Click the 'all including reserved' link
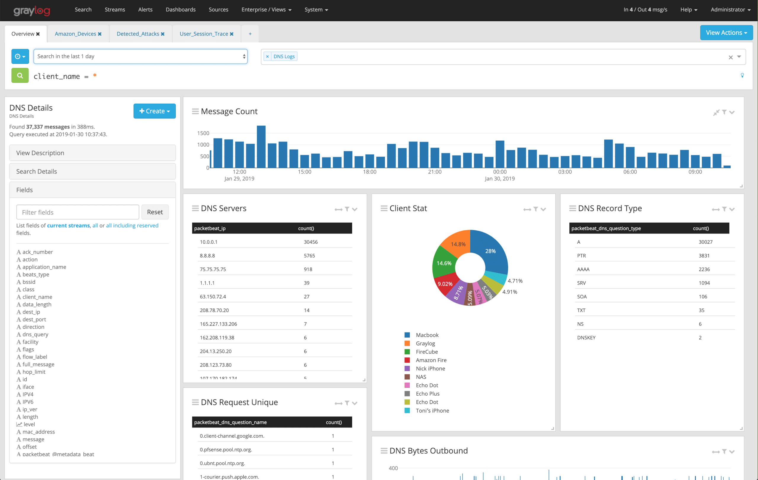This screenshot has width=758, height=480. click(132, 225)
